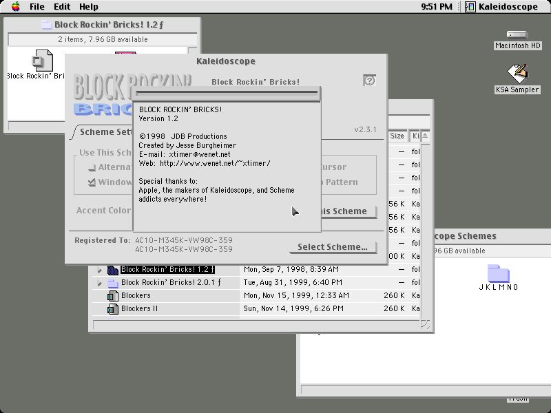Expand the Block Rockin' Bricks! 2.0.1 folder

point(99,283)
